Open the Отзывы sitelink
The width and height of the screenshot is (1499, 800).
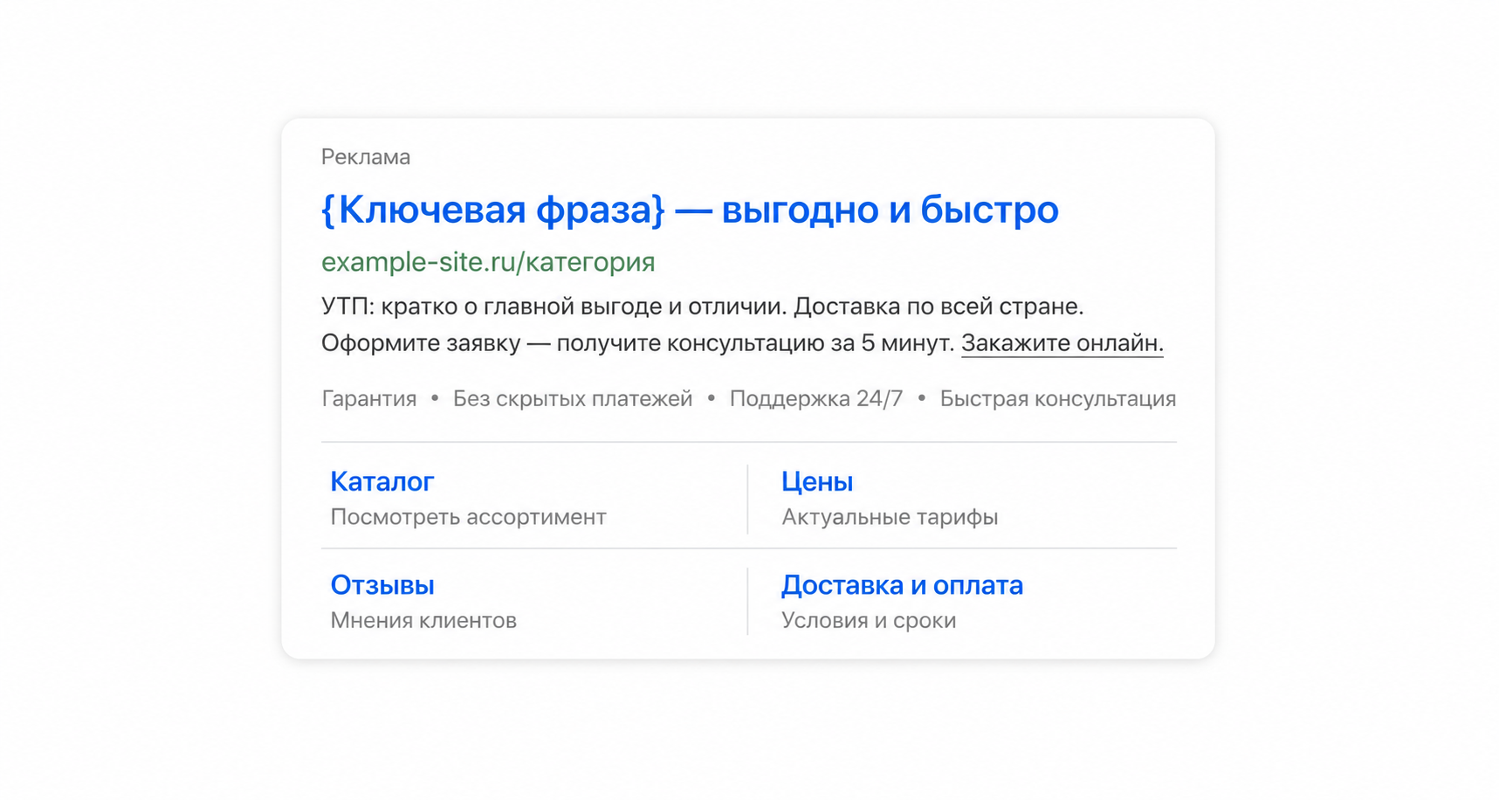382,585
